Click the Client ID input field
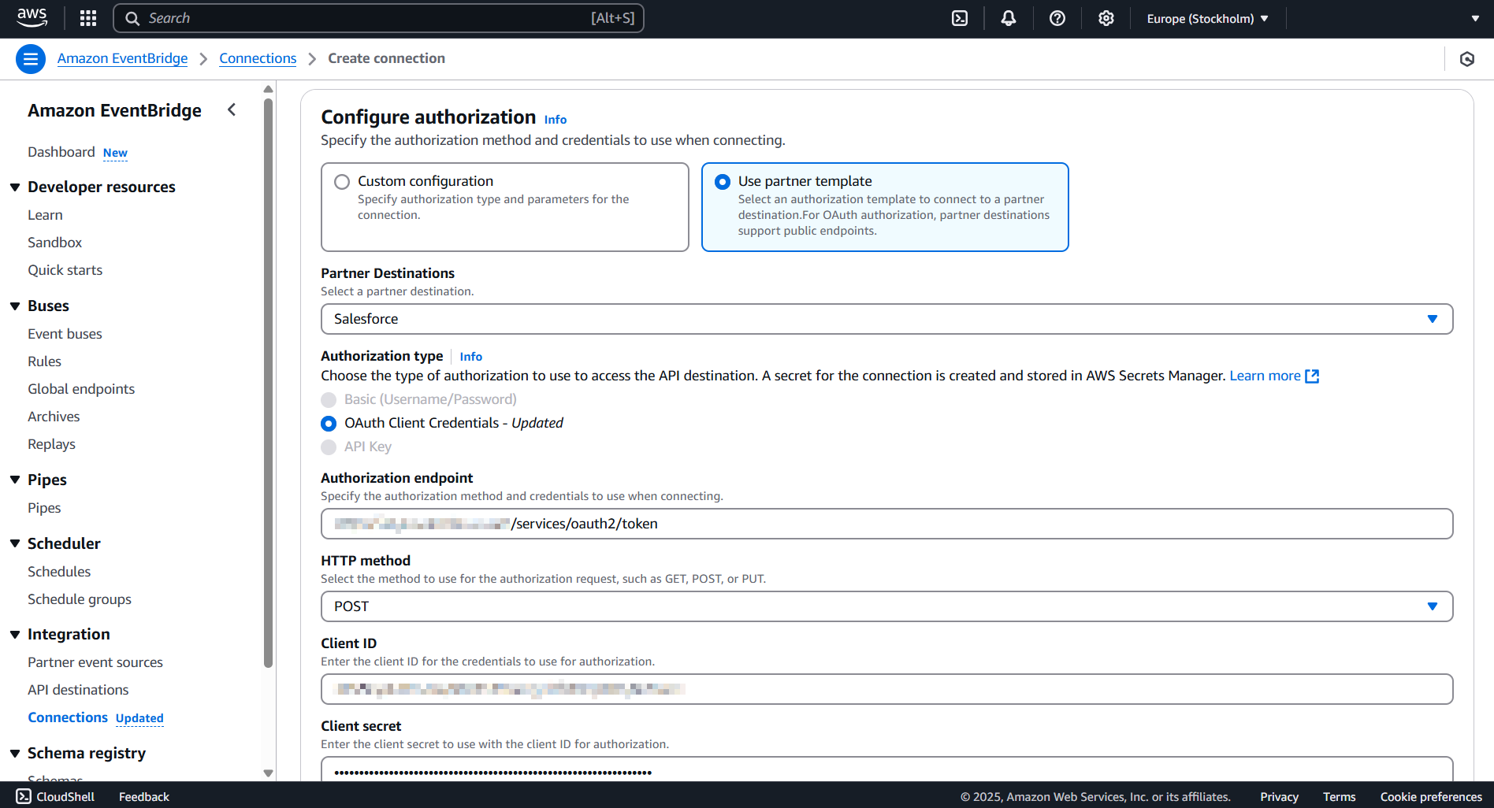 pyautogui.click(x=886, y=689)
